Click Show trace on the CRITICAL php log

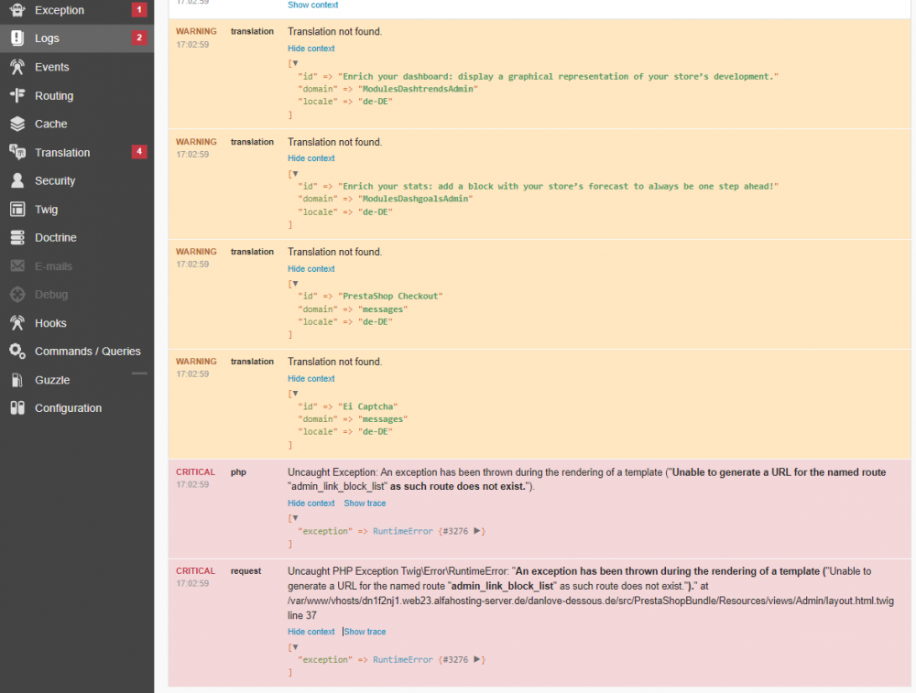click(x=365, y=503)
